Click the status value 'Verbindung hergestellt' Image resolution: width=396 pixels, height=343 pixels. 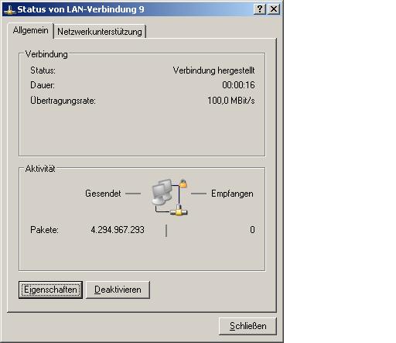213,70
